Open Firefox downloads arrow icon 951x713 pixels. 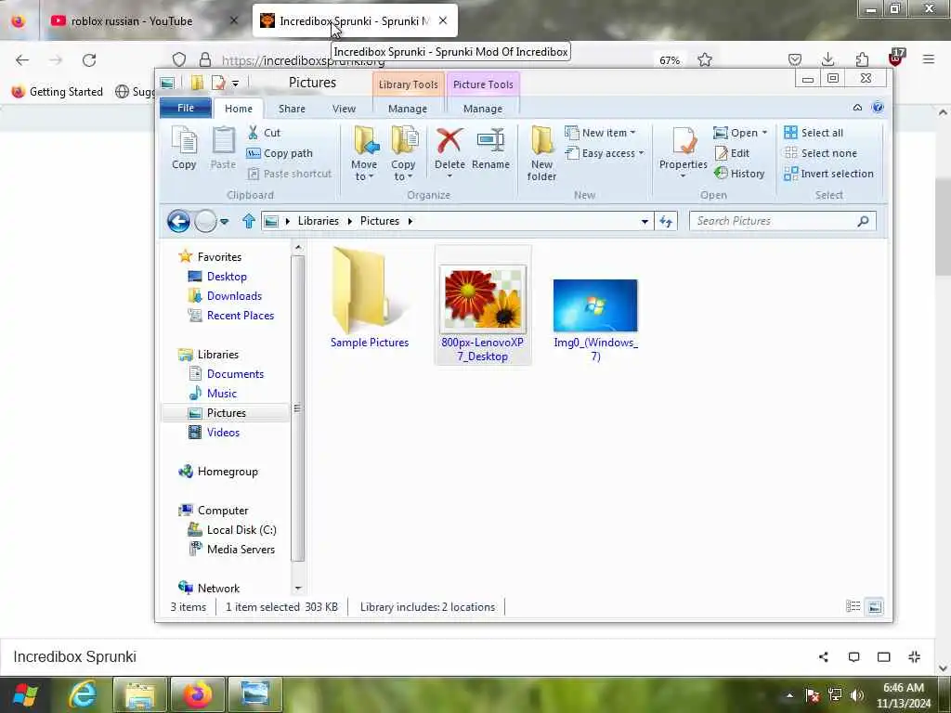point(827,59)
